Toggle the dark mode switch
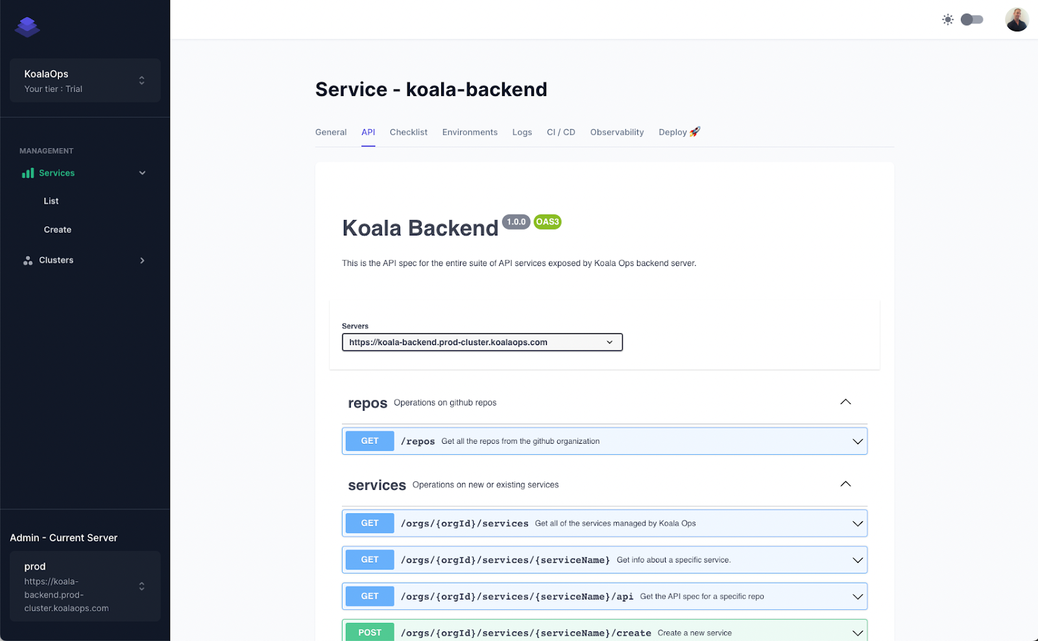1038x641 pixels. 972,19
